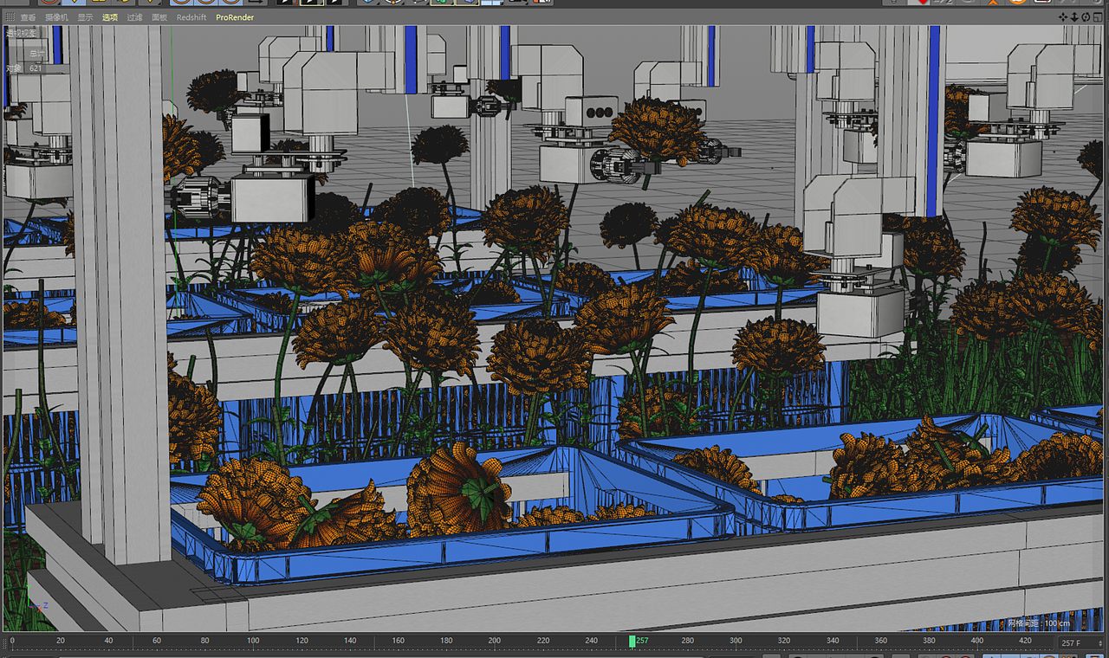Click the 对象 621 object count readout
1109x658 pixels.
[24, 68]
